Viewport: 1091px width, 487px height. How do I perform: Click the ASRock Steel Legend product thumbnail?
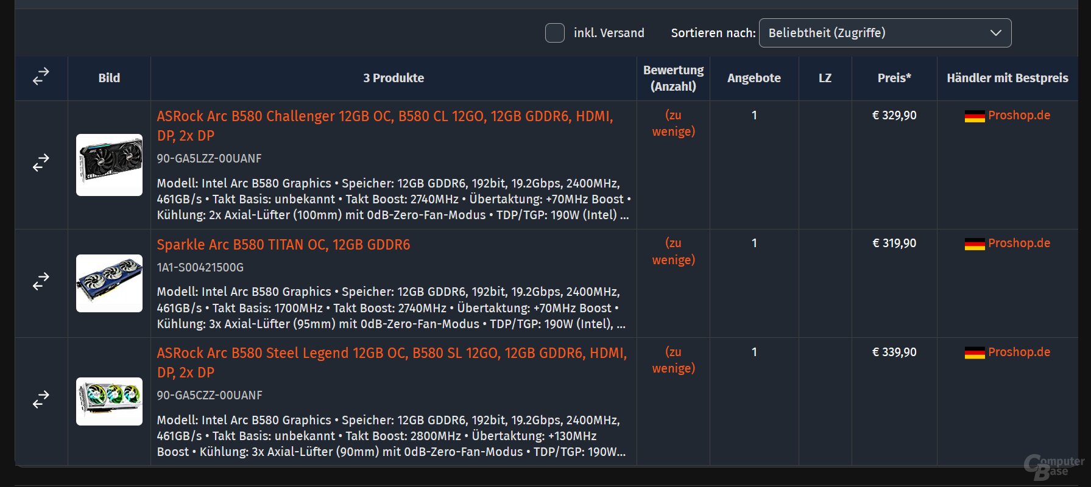(109, 401)
